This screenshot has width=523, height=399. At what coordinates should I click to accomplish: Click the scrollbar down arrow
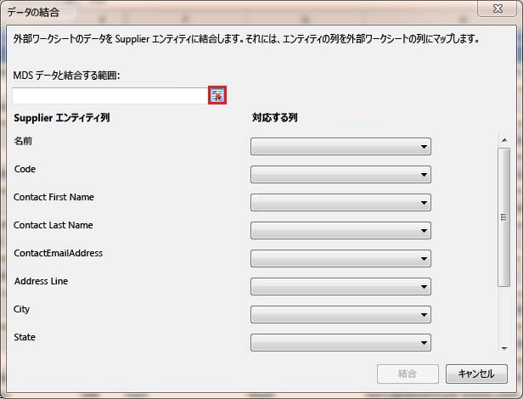point(504,349)
